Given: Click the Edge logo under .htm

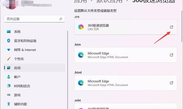Looking at the screenshot, I should tap(81, 55).
